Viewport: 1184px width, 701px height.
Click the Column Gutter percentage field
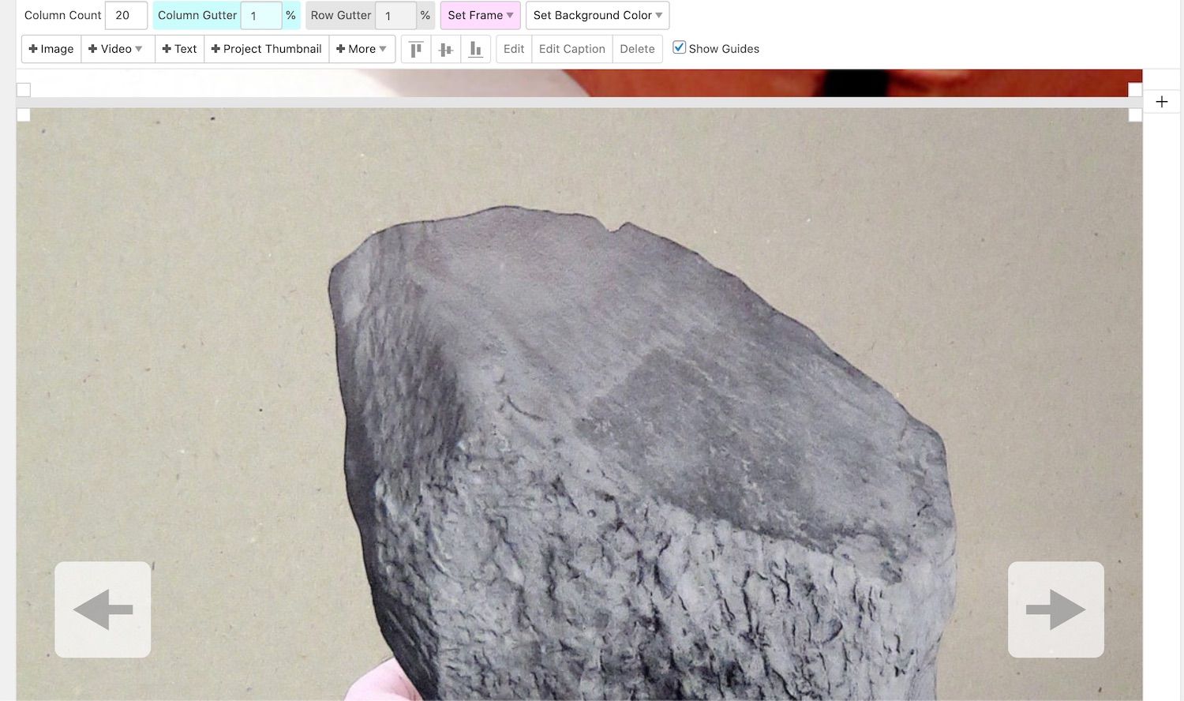[x=260, y=16]
